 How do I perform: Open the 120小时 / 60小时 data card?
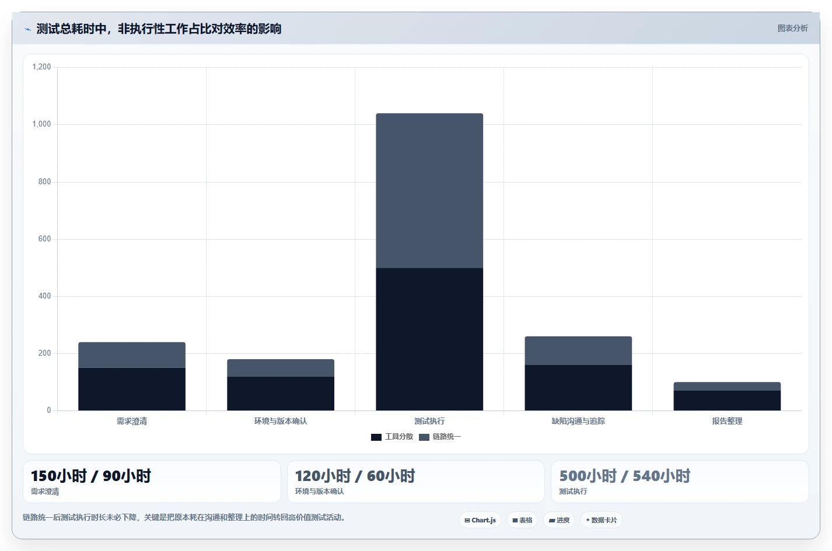pos(416,482)
